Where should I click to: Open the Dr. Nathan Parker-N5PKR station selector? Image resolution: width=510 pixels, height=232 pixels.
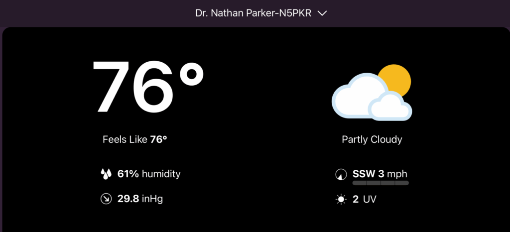254,13
